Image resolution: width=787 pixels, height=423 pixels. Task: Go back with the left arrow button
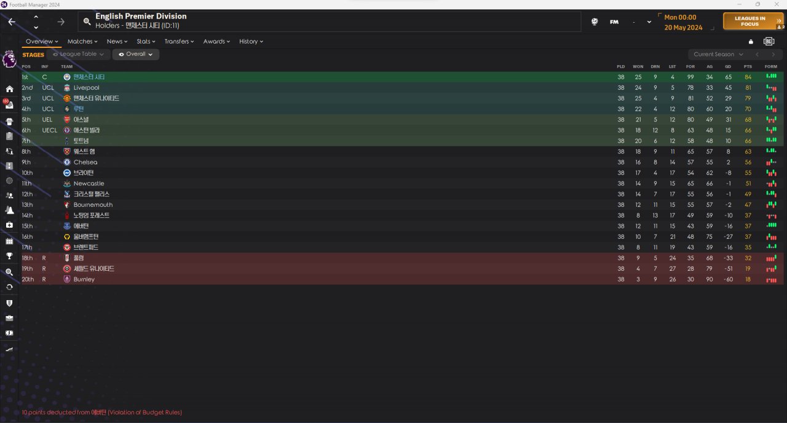[12, 21]
